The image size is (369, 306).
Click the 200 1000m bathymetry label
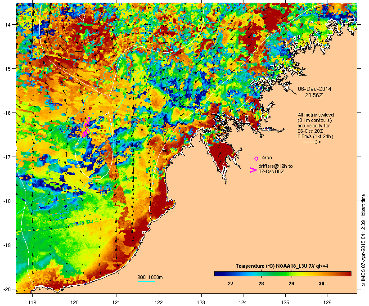point(150,277)
